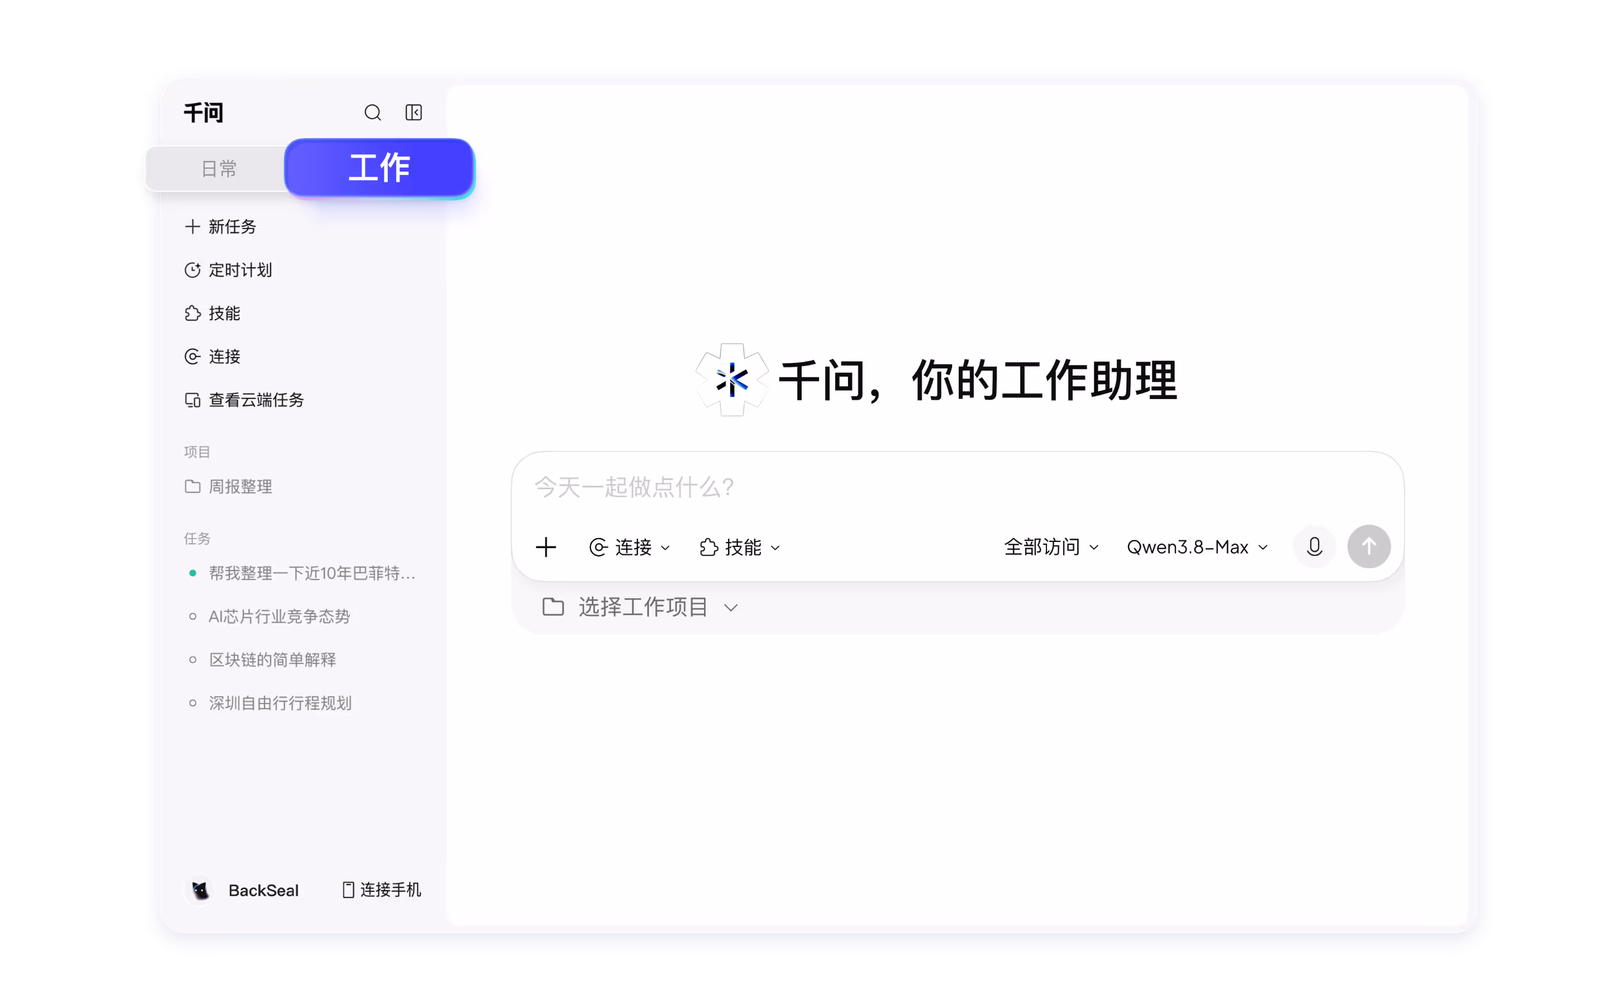Open the task AI芯片行业竞争态势
Screen dimensions: 1609x999
tap(269, 616)
